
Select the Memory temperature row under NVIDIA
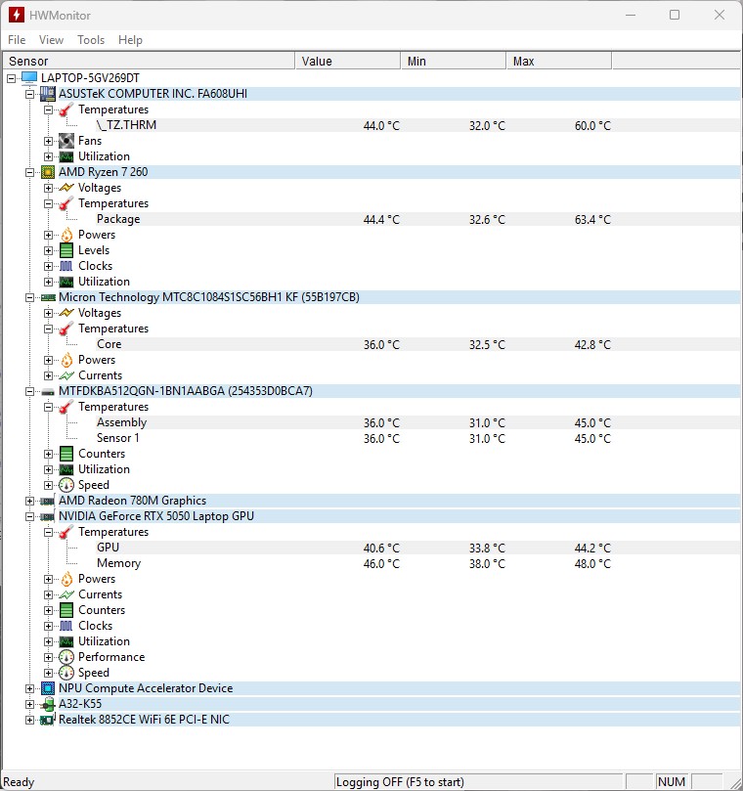pos(417,563)
